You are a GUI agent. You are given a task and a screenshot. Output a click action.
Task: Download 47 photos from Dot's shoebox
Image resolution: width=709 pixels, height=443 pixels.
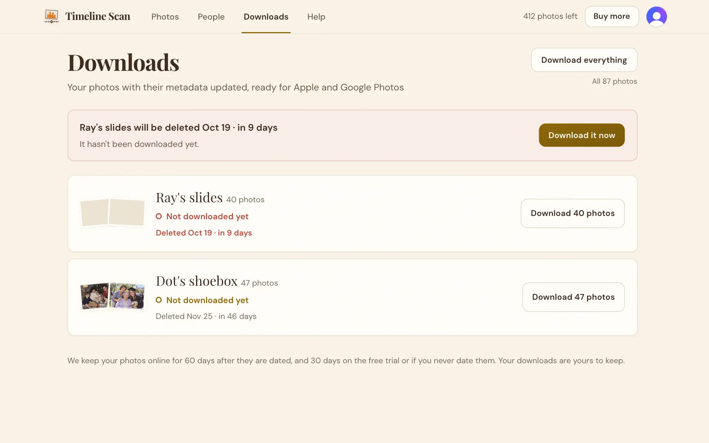point(573,297)
